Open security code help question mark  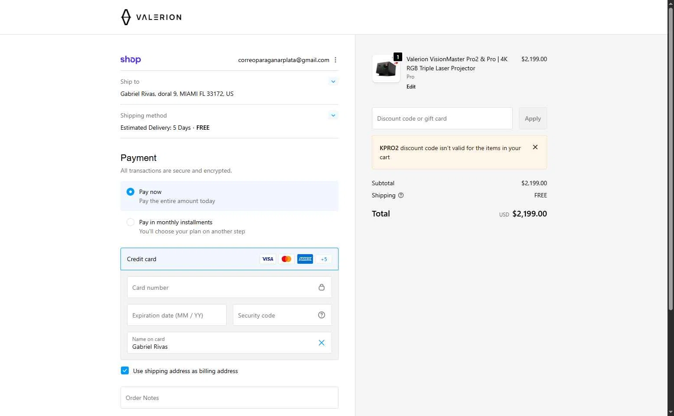coord(322,315)
